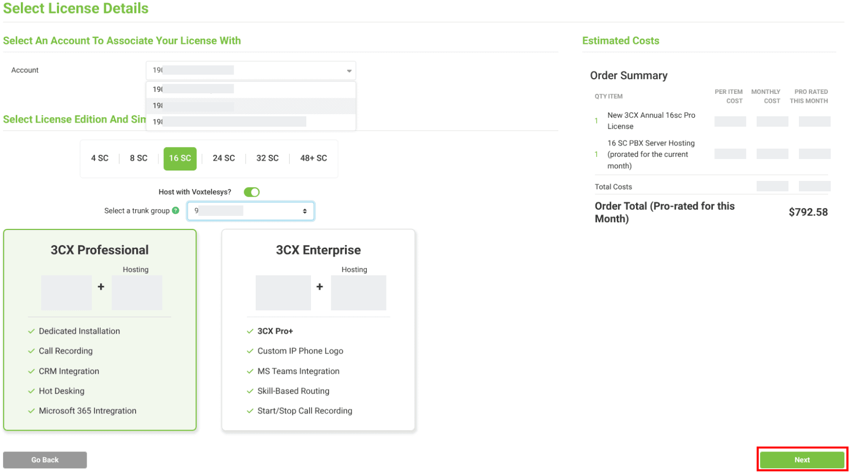Click the Custom IP Phone Logo text
The width and height of the screenshot is (849, 475).
click(x=301, y=351)
